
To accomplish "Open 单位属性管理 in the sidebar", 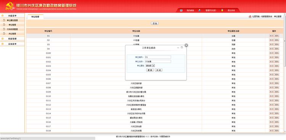I will point(12,20).
